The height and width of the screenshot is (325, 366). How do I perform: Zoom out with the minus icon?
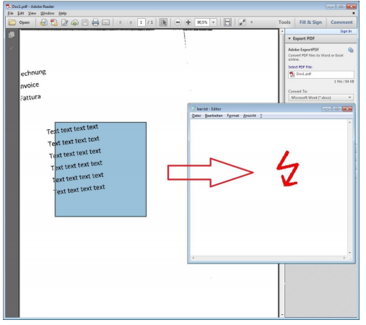[x=178, y=22]
